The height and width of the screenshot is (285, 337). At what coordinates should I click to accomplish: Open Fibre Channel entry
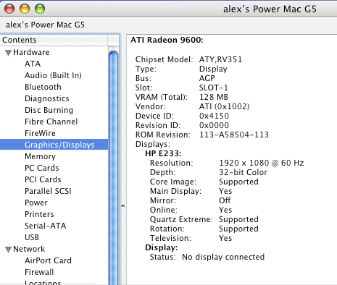(51, 122)
